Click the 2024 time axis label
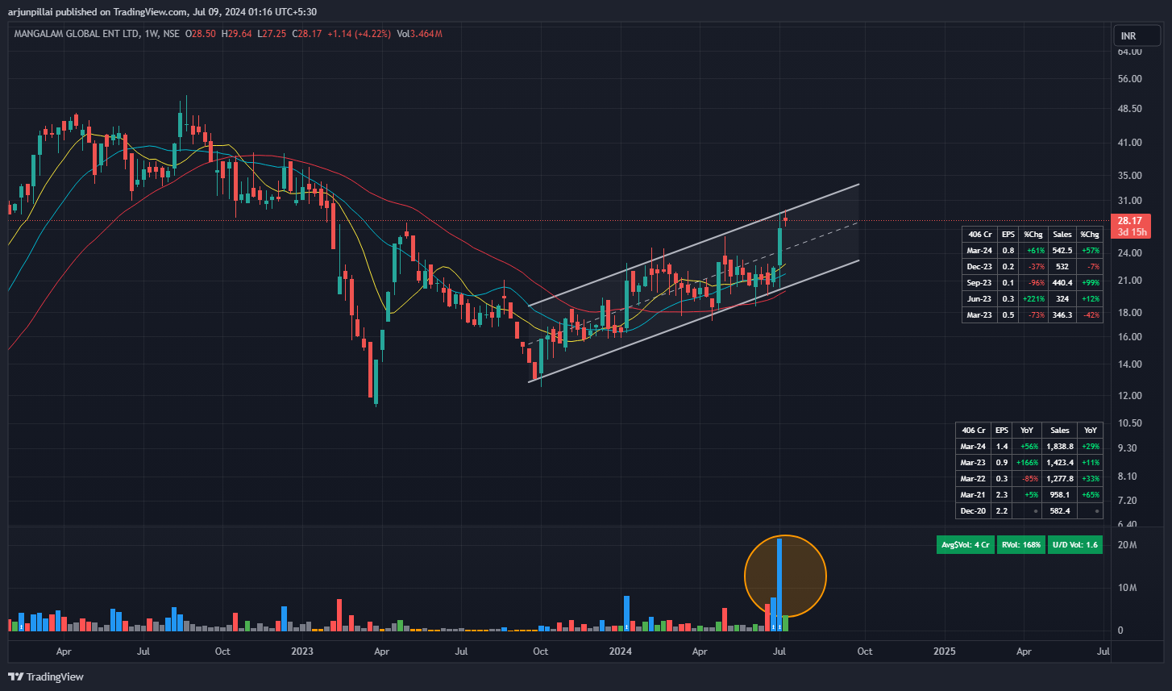This screenshot has width=1172, height=691. point(621,651)
